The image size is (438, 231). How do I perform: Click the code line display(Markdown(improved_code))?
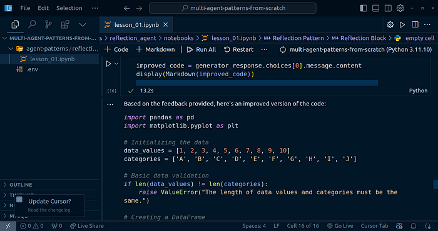tap(195, 74)
